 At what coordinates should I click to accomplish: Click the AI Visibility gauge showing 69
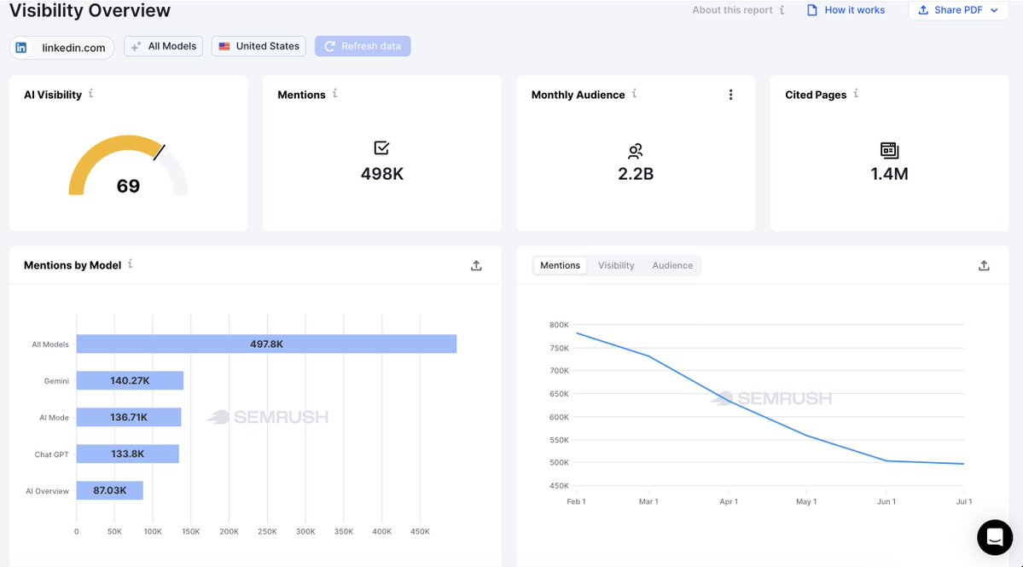(x=128, y=166)
